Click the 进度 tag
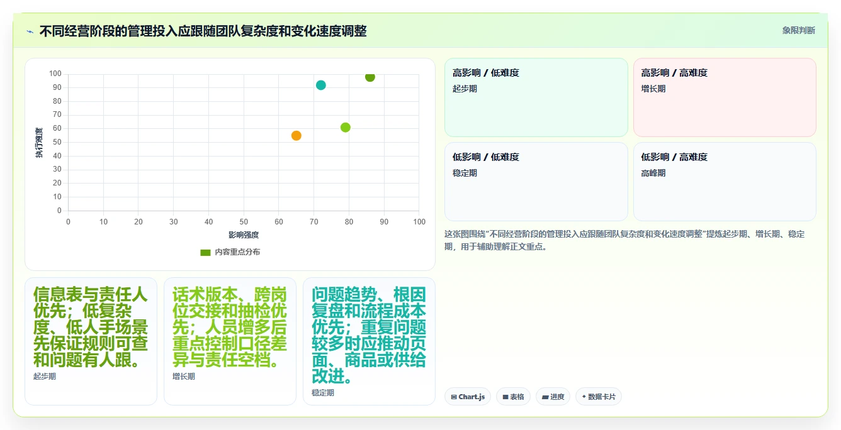The image size is (841, 430). [553, 397]
